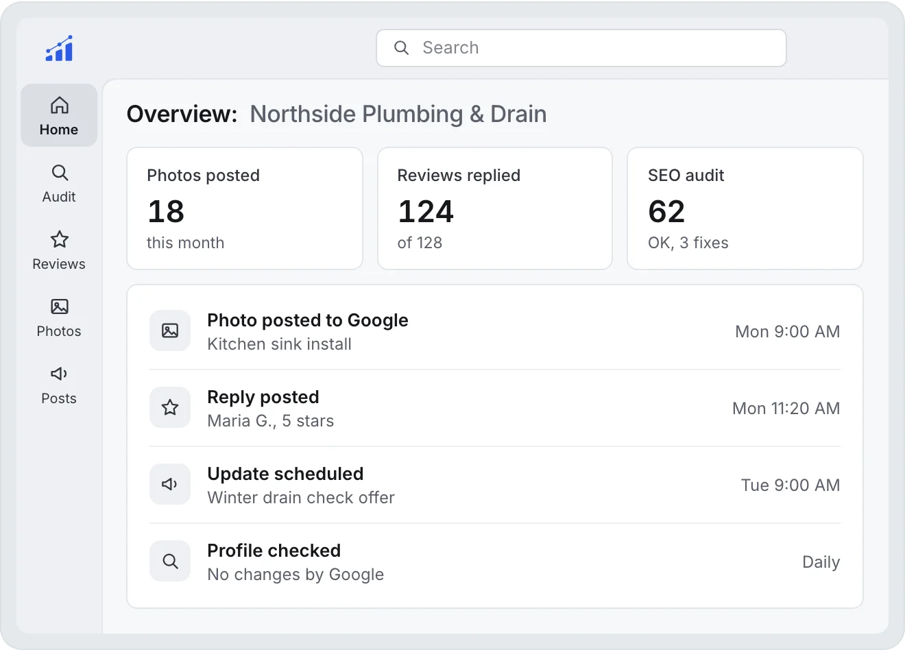Click the number 18 in Photos posted

pyautogui.click(x=166, y=211)
